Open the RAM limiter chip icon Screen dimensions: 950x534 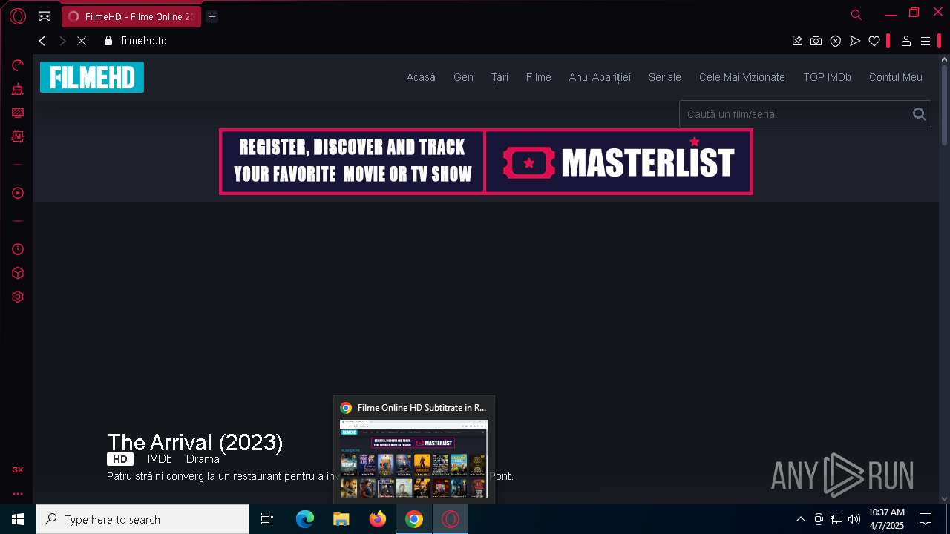point(18,136)
